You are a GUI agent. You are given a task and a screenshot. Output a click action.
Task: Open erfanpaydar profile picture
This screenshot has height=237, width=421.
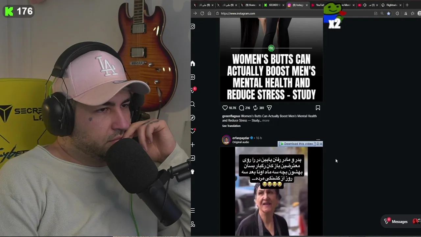[x=226, y=140]
